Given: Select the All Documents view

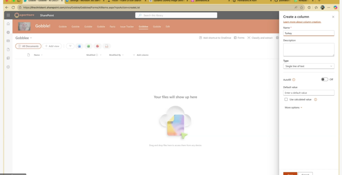Looking at the screenshot, I should (x=28, y=46).
